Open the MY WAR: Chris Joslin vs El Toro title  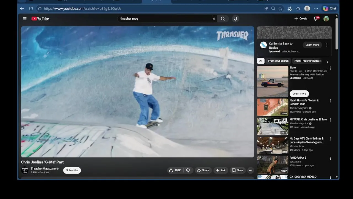tap(308, 119)
